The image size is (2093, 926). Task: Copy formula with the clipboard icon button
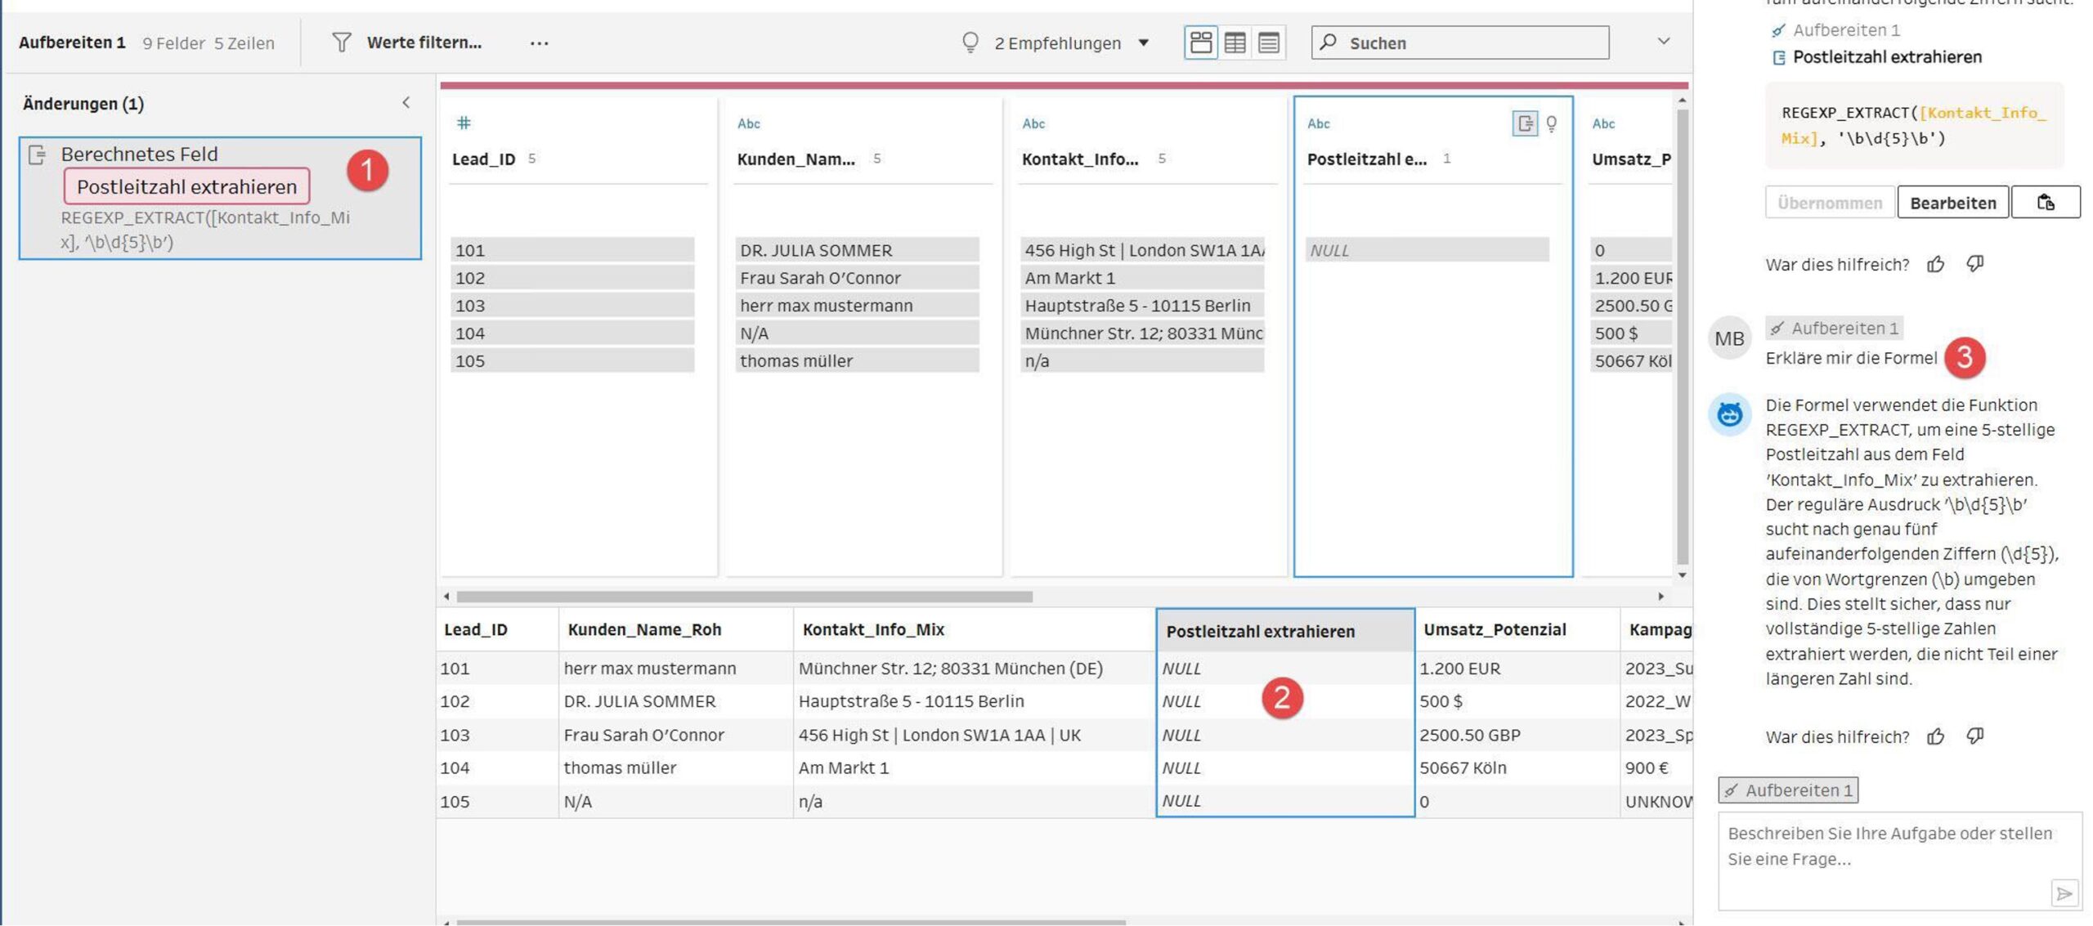point(2045,203)
